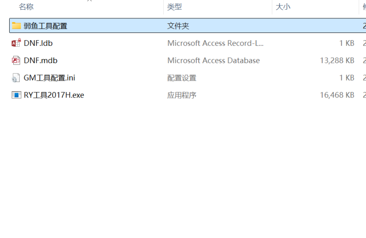366x238 pixels.
Task: Select the GM工具配置.ini file name
Action: 49,78
